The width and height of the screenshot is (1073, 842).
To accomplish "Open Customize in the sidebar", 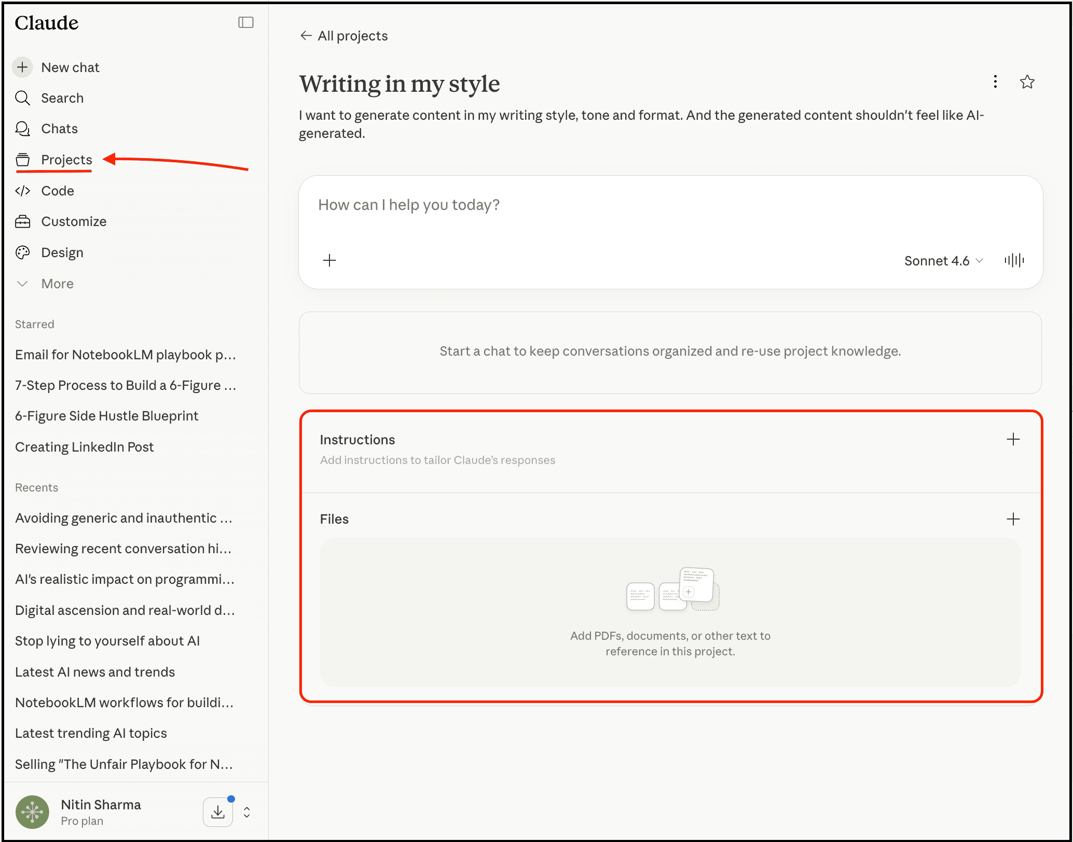I will coord(74,221).
